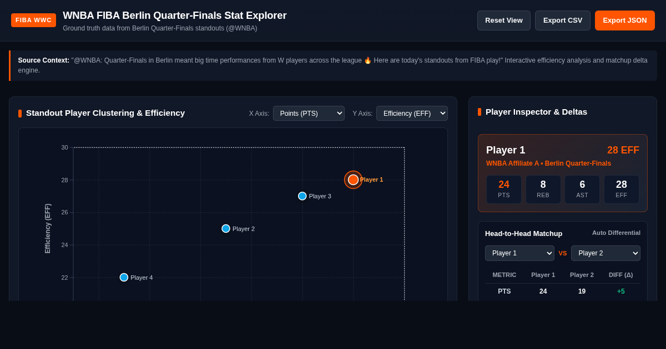Screen dimensions: 666x349
Task: Click the WNBA Affiliate A subtitle
Action: [x=548, y=163]
